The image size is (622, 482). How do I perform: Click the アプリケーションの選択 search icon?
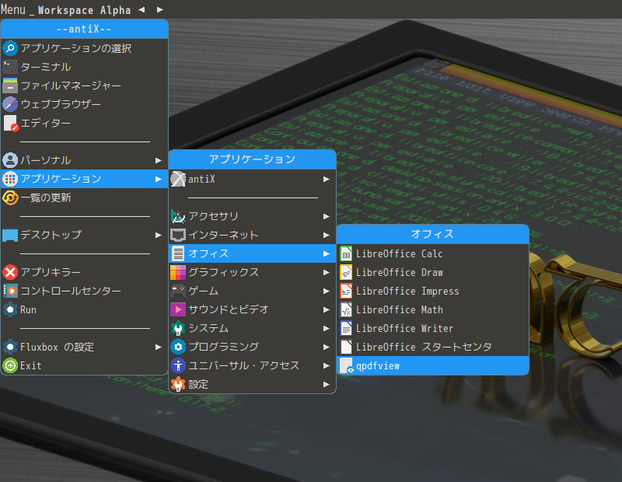(10, 48)
